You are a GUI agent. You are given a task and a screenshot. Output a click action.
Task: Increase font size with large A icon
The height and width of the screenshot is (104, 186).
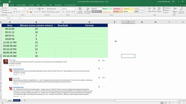tap(30, 9)
